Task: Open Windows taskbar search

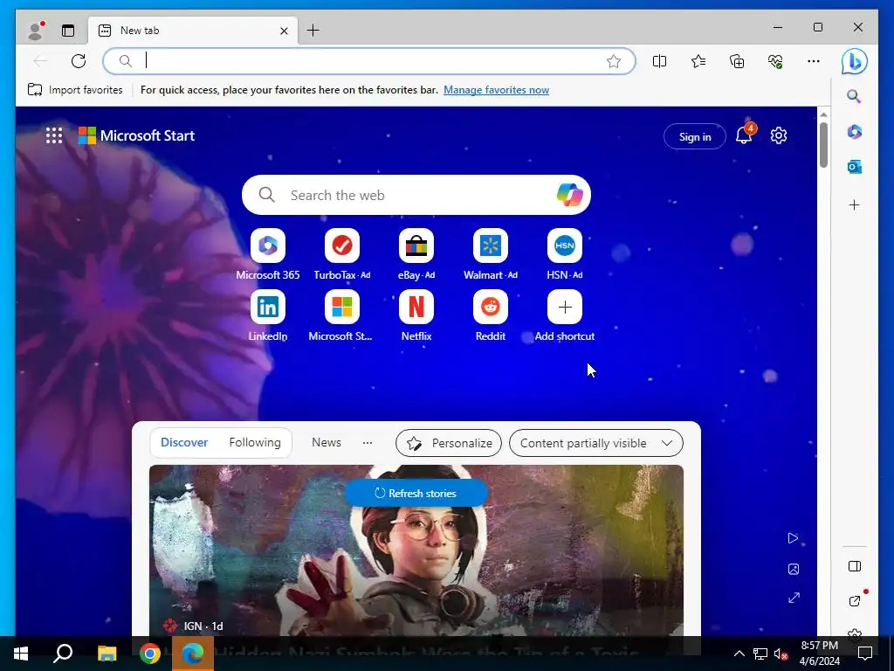Action: tap(63, 654)
